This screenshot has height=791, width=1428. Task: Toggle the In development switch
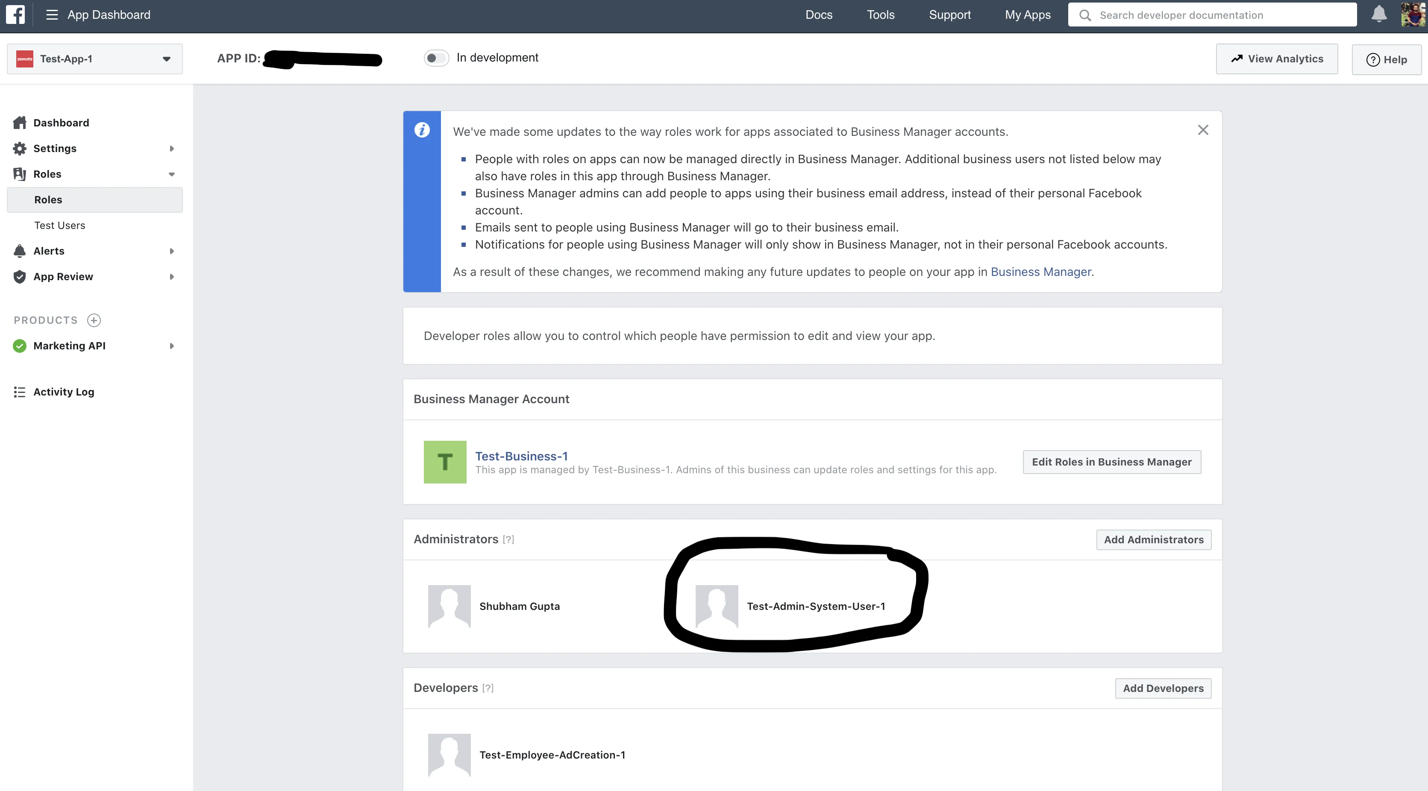[x=436, y=58]
